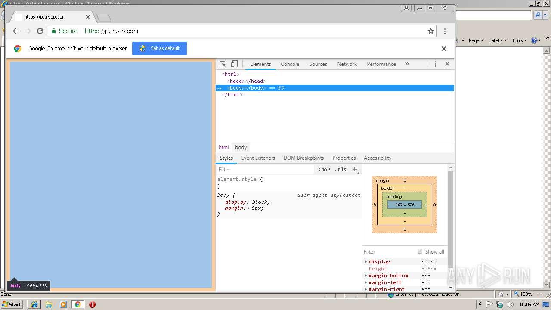Show more DevTools tabs with the double chevron
The width and height of the screenshot is (551, 310).
point(407,64)
